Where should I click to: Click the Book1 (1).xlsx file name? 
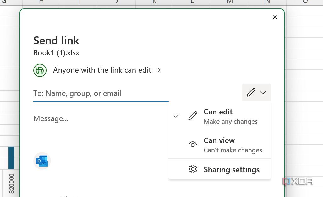(56, 53)
